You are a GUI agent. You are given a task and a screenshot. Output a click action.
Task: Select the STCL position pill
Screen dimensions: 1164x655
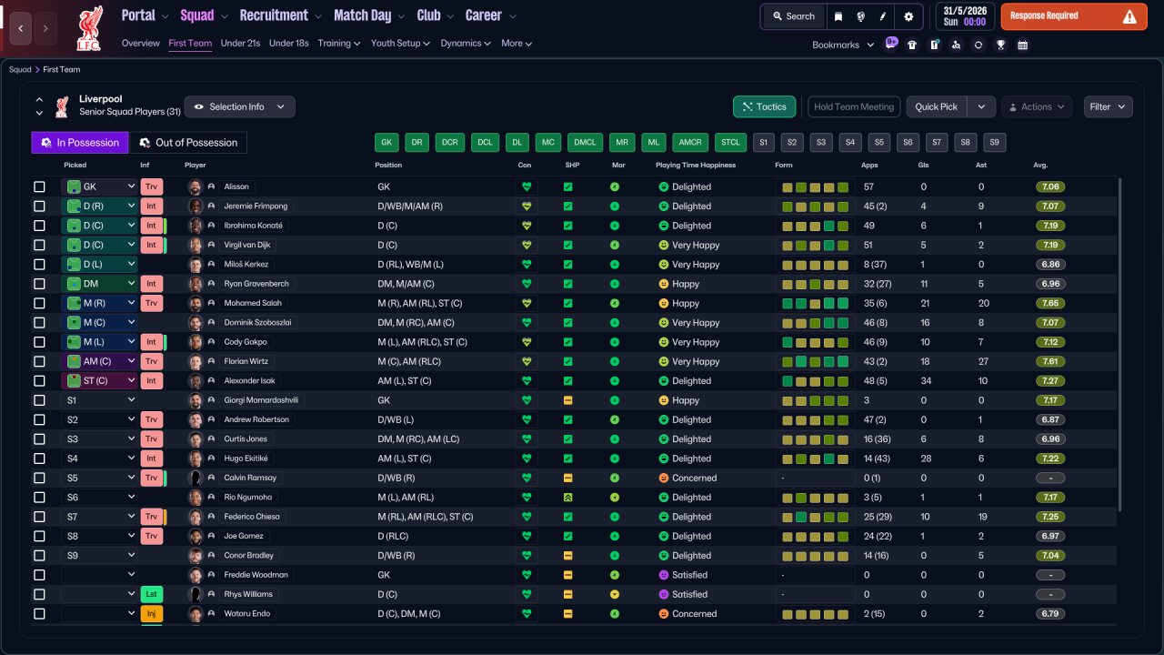point(730,143)
